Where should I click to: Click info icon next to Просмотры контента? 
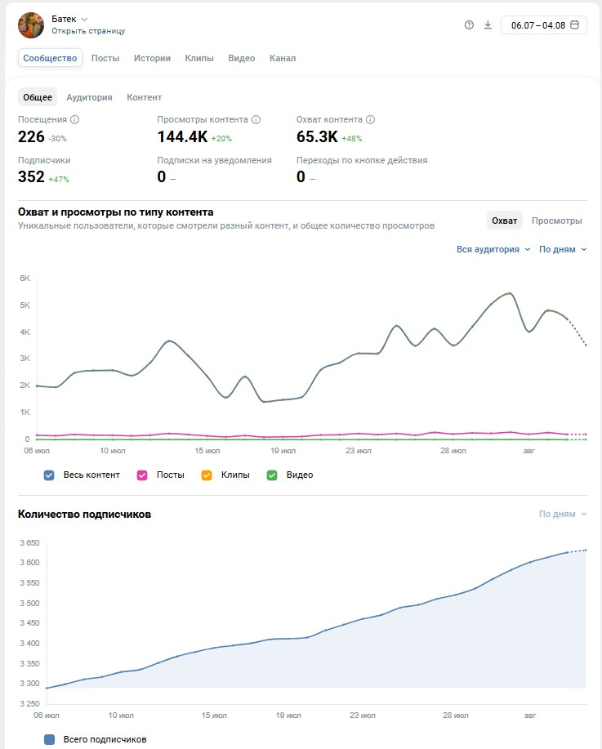pos(256,119)
